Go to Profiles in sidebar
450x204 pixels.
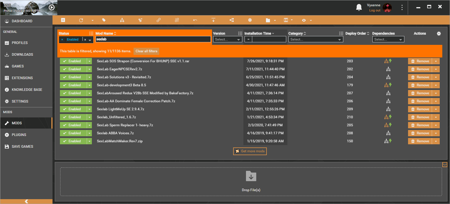coord(26,43)
